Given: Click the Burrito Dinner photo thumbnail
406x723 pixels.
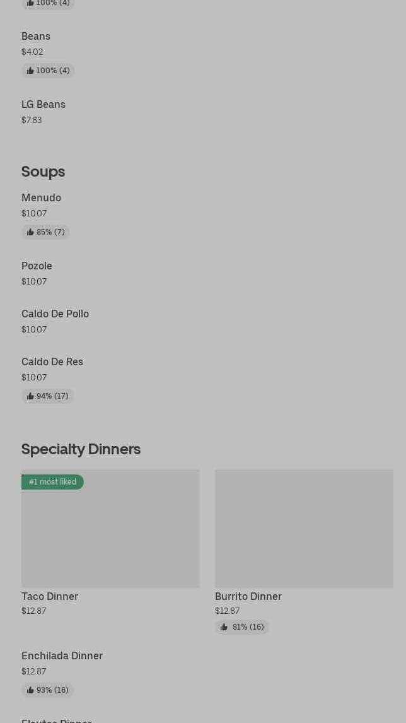Looking at the screenshot, I should [x=304, y=529].
